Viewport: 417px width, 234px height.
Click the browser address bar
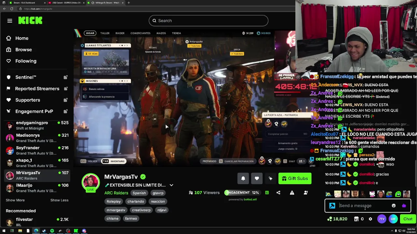tap(156, 9)
